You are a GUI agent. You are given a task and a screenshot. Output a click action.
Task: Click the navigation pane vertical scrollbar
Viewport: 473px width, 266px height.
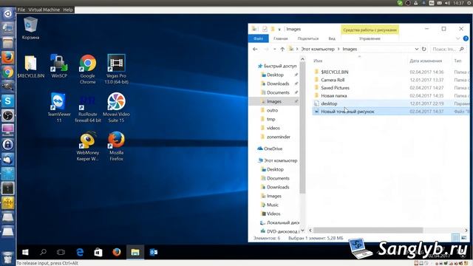click(x=302, y=128)
